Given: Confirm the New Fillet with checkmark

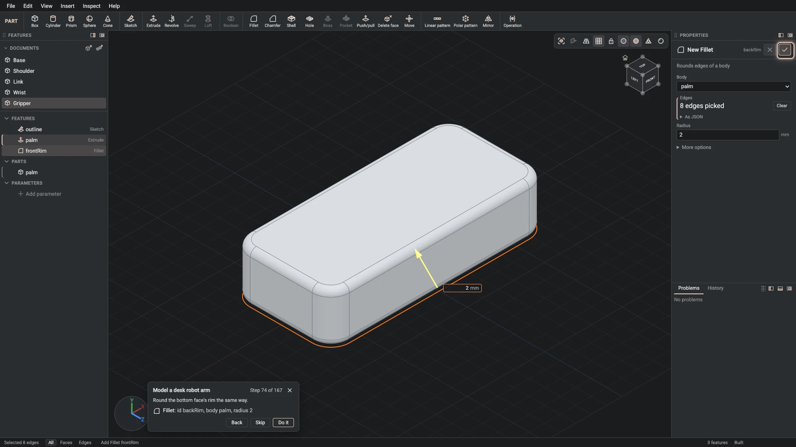Looking at the screenshot, I should point(785,50).
